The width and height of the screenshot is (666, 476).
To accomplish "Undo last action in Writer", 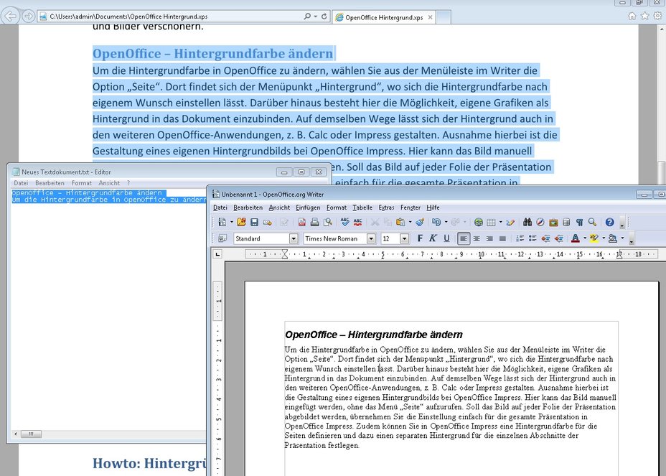I will coord(436,222).
